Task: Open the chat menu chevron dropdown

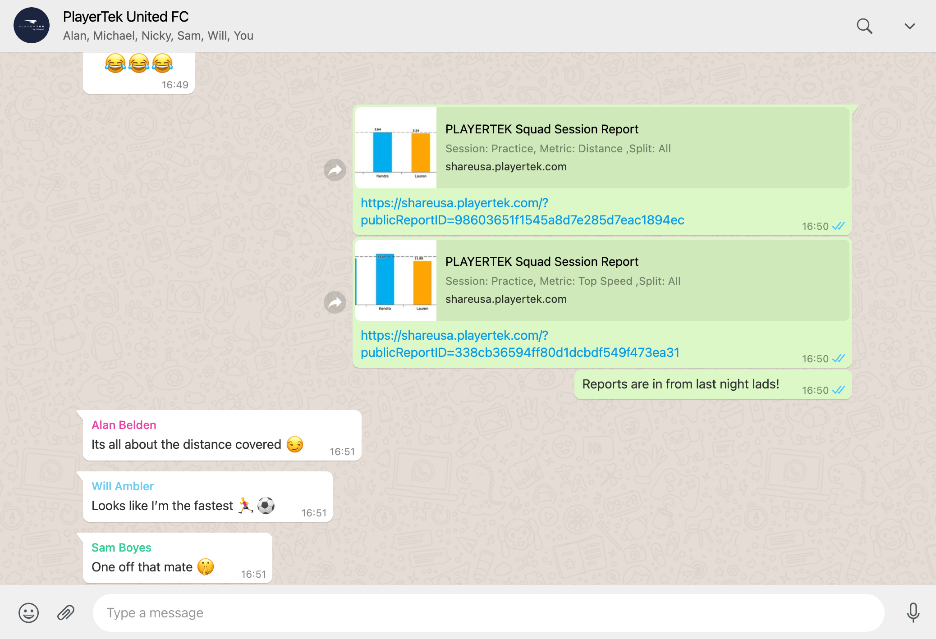Action: 909,26
